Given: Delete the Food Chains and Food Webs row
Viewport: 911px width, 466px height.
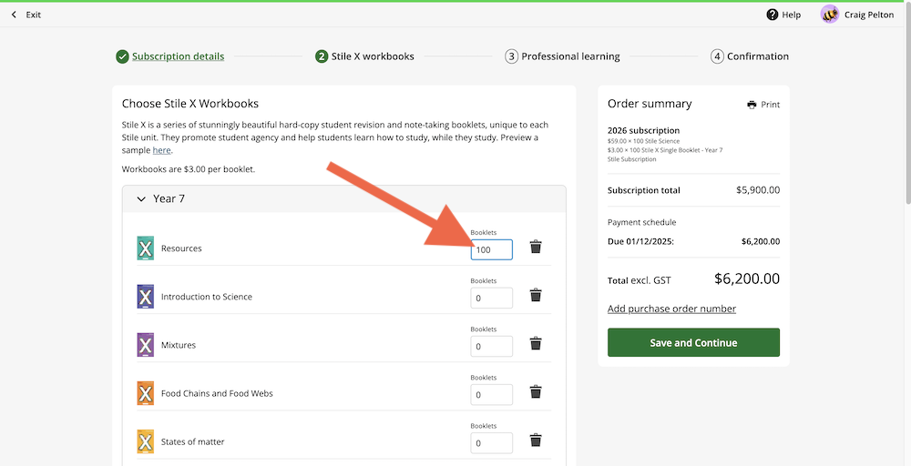Looking at the screenshot, I should (536, 391).
